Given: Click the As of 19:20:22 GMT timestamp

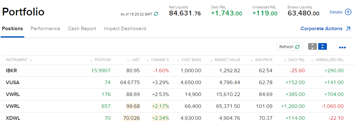Looking at the screenshot, I should (x=136, y=14).
